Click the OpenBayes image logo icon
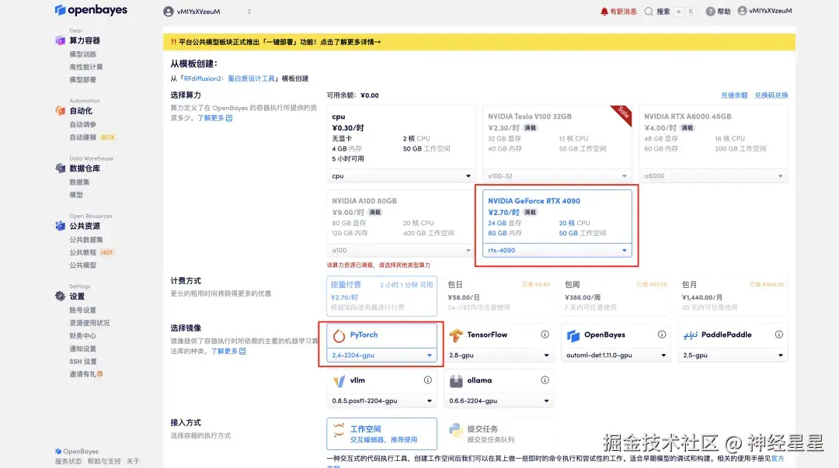Screen dimensions: 839x468 (573, 335)
